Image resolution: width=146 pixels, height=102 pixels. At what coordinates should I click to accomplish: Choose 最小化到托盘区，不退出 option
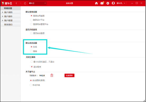pyautogui.click(x=32, y=62)
